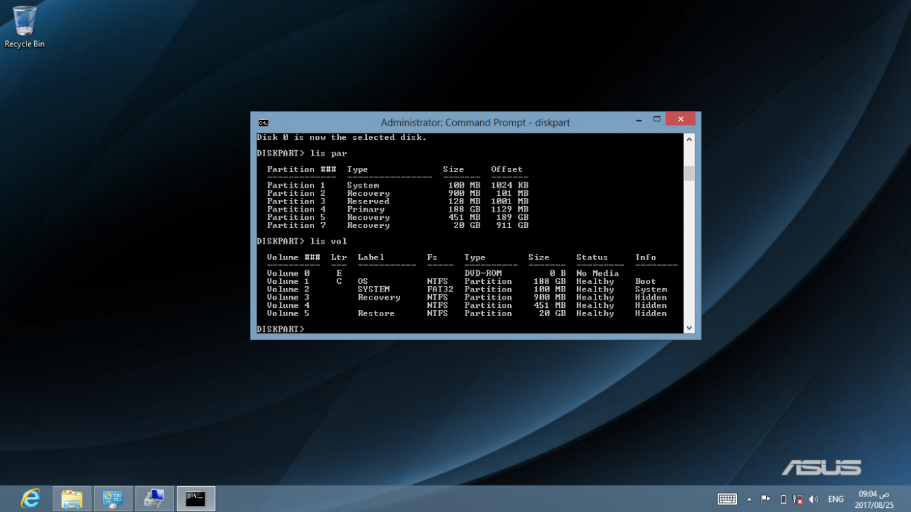This screenshot has height=512, width=911.
Task: Click the 'Fs' column header
Action: 432,257
